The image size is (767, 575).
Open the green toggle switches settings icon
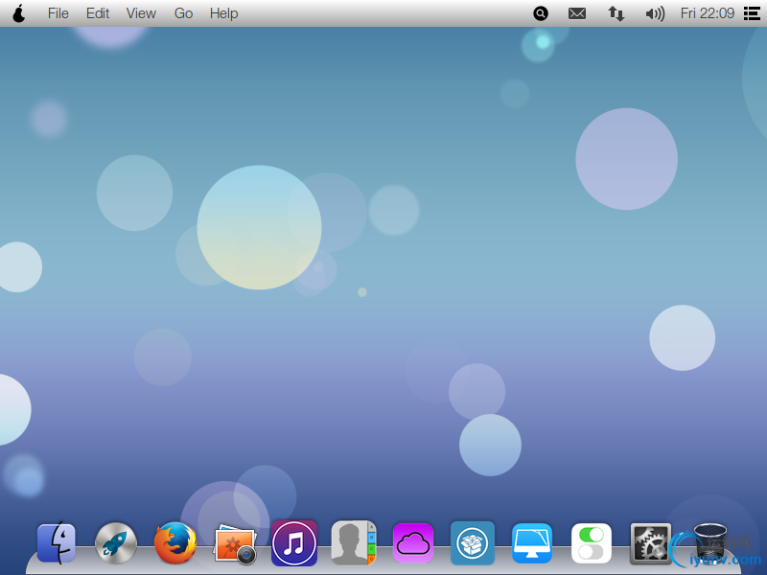click(x=592, y=542)
